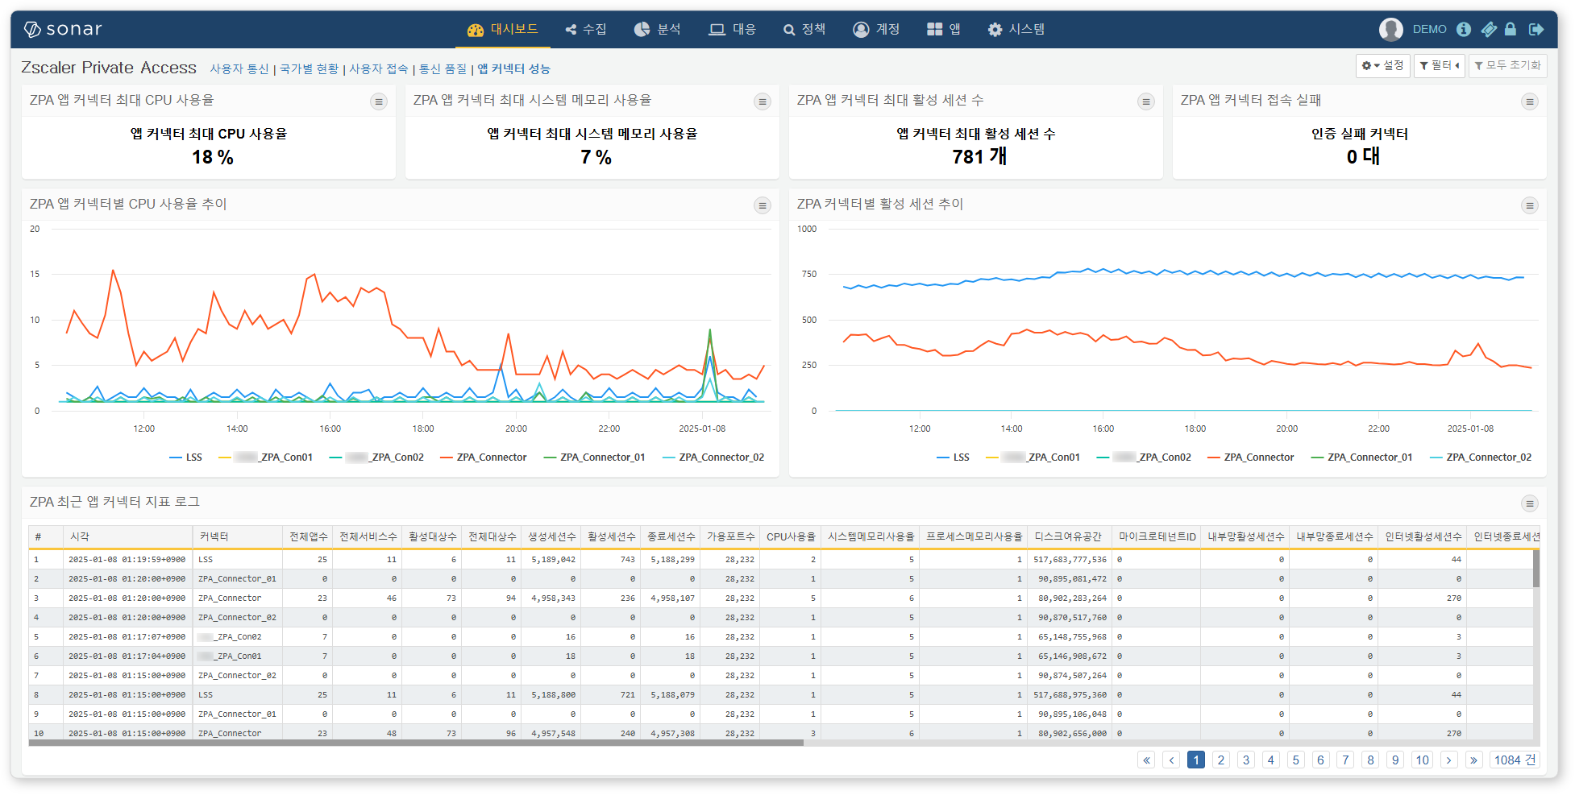This screenshot has height=795, width=1575.
Task: Open the 앱 apps menu
Action: pos(944,29)
